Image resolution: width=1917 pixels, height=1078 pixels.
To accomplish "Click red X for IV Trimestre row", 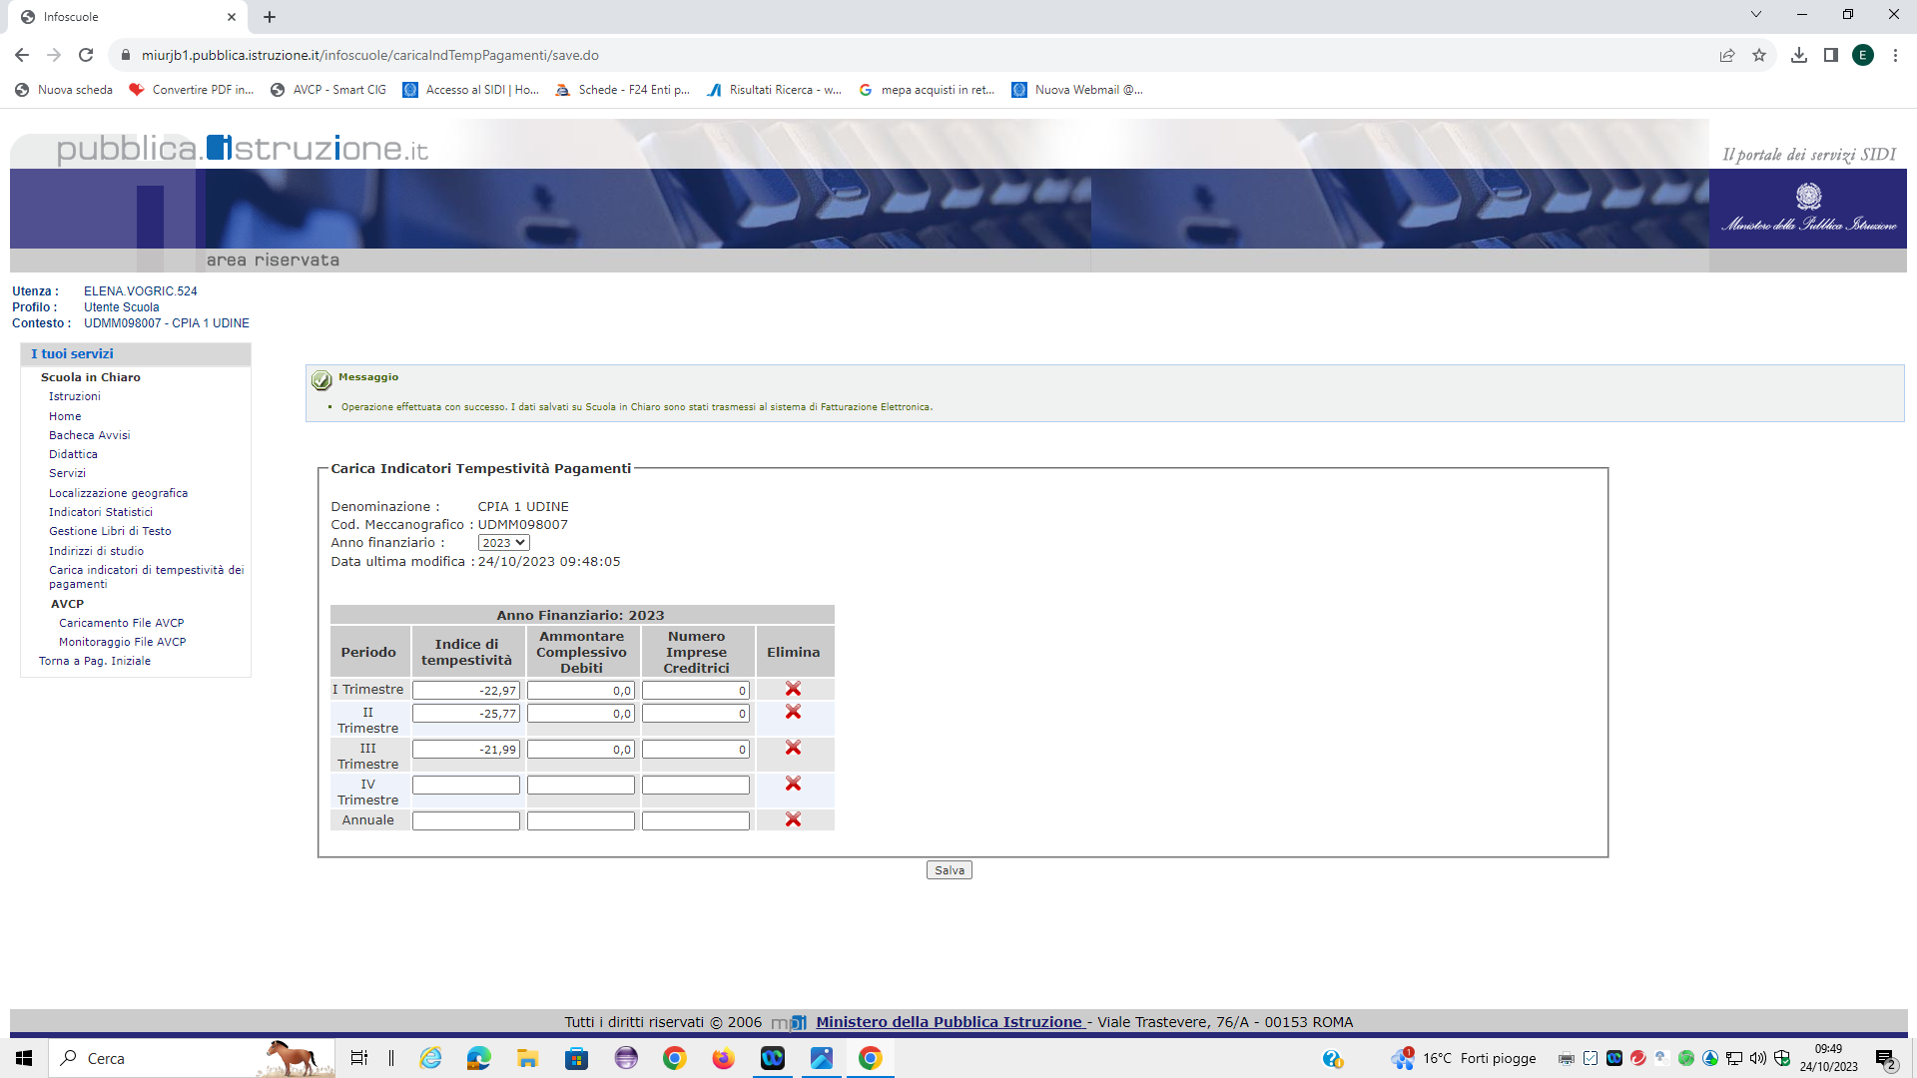I will (x=793, y=785).
